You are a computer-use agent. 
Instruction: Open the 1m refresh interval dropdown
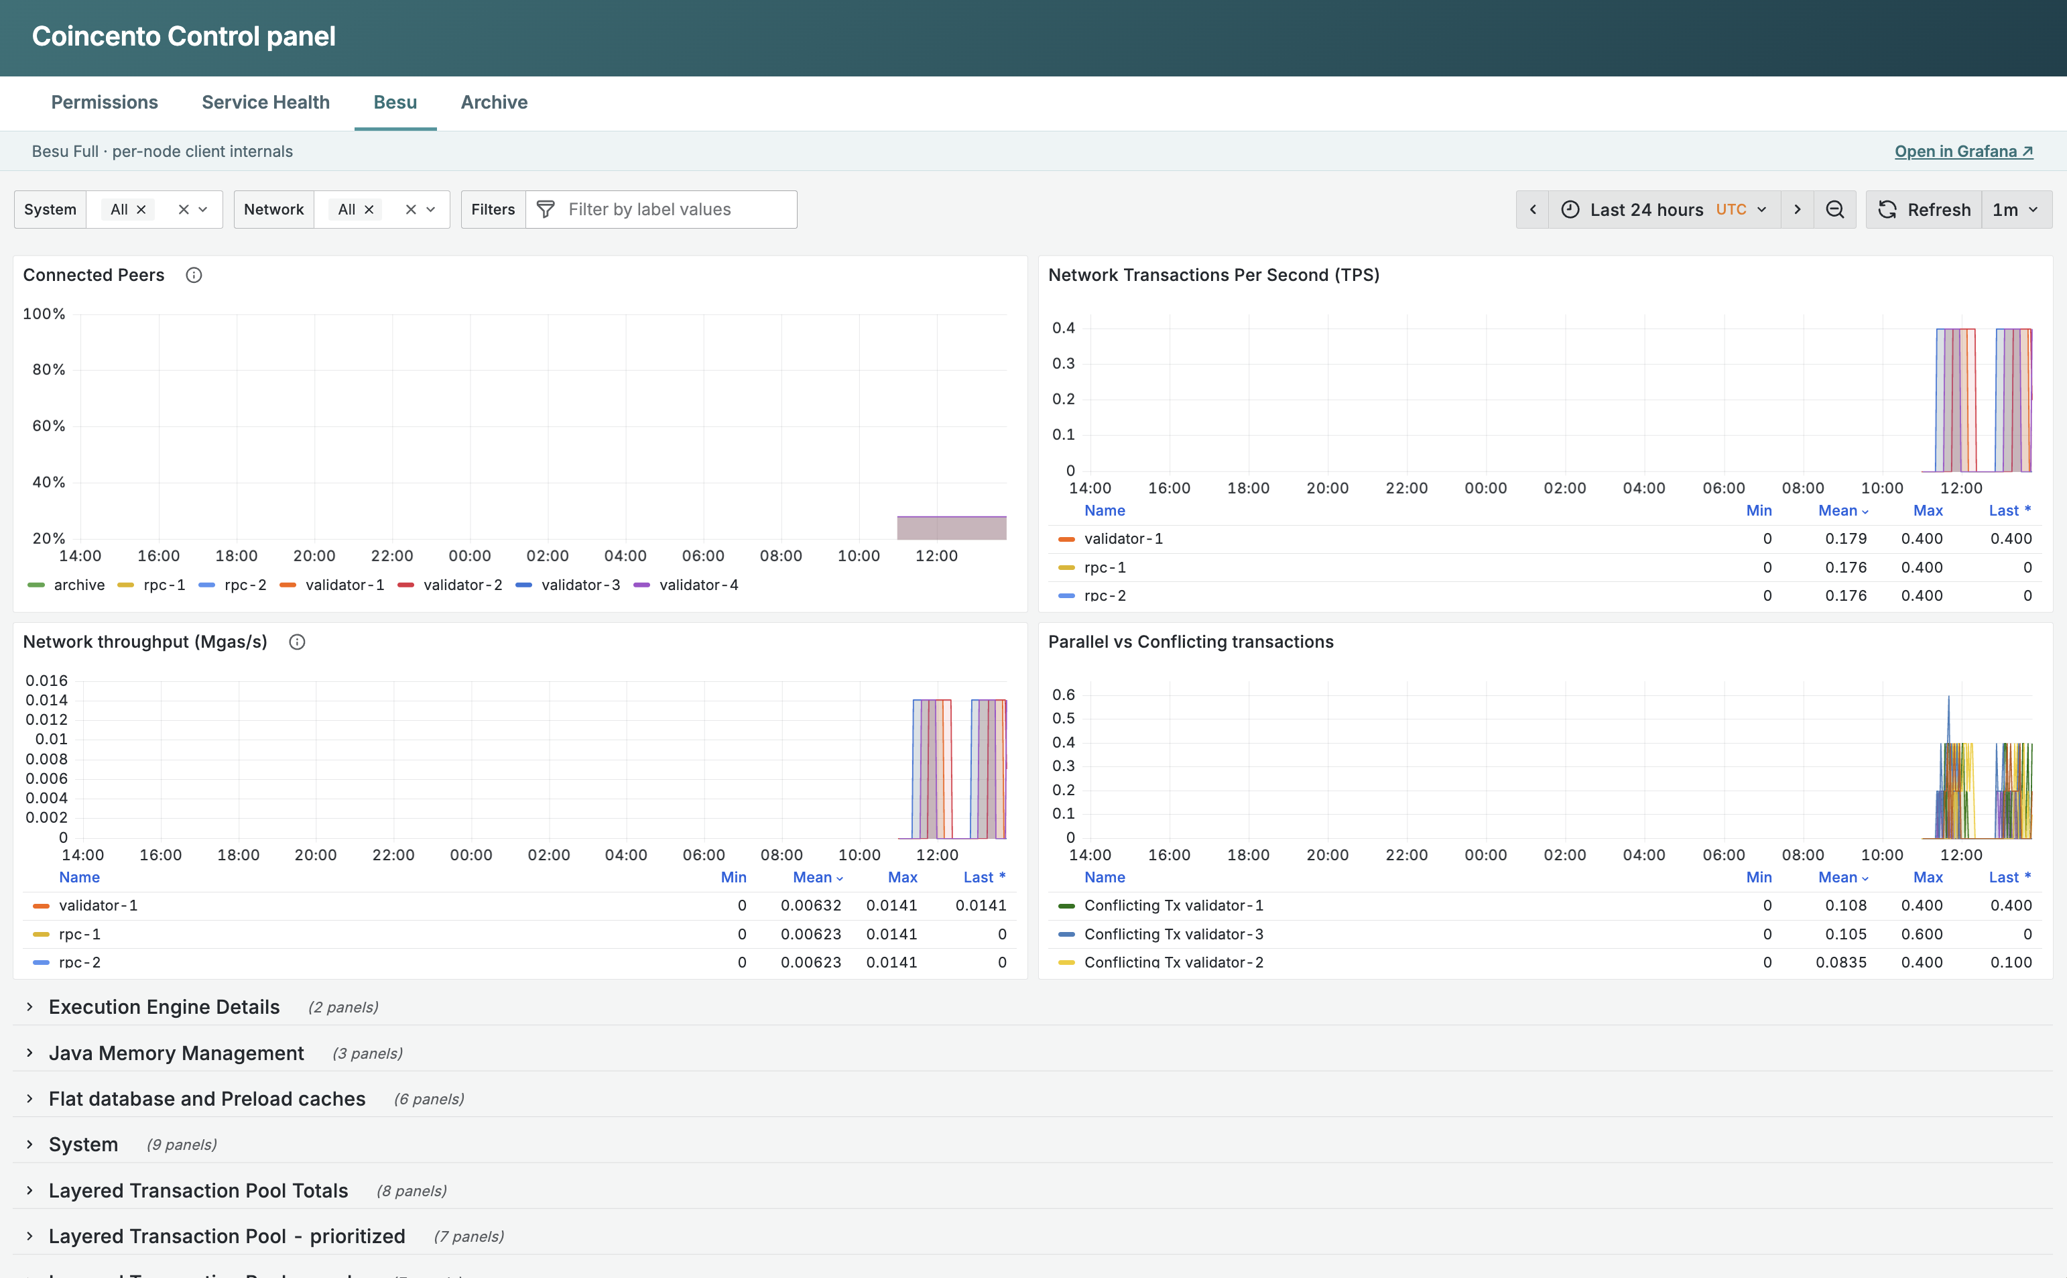coord(2016,210)
